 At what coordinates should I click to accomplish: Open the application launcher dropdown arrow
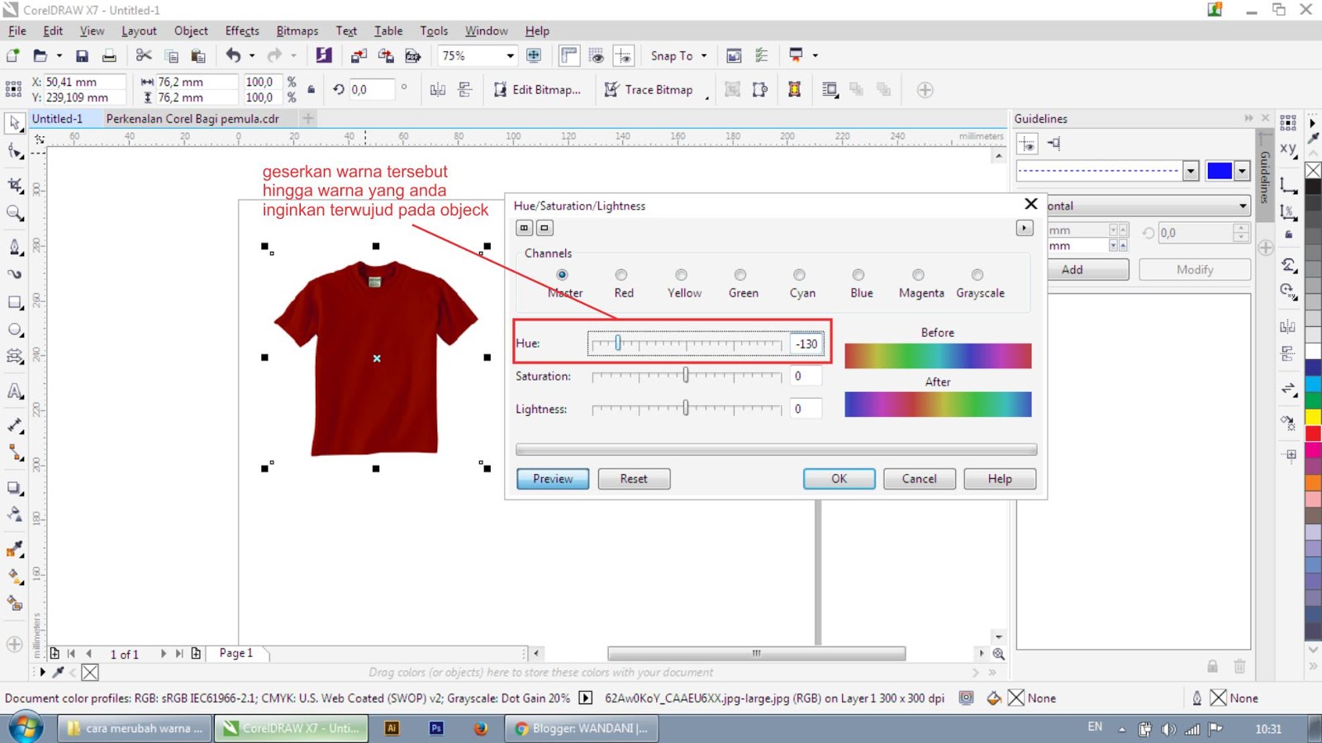(815, 55)
